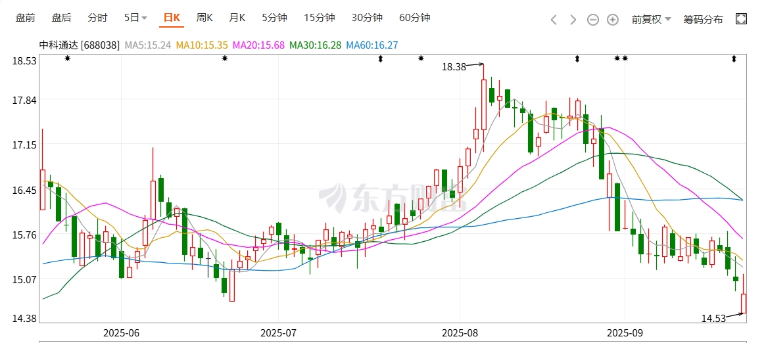
Task: Click the MA5:15.24 indicator label
Action: click(148, 45)
